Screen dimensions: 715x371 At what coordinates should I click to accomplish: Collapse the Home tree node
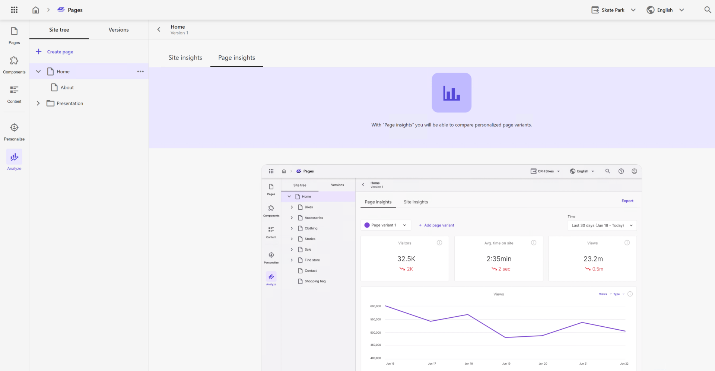(x=38, y=72)
